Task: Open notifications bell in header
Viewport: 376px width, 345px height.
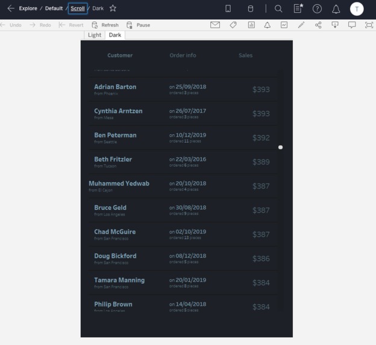Action: coord(336,9)
